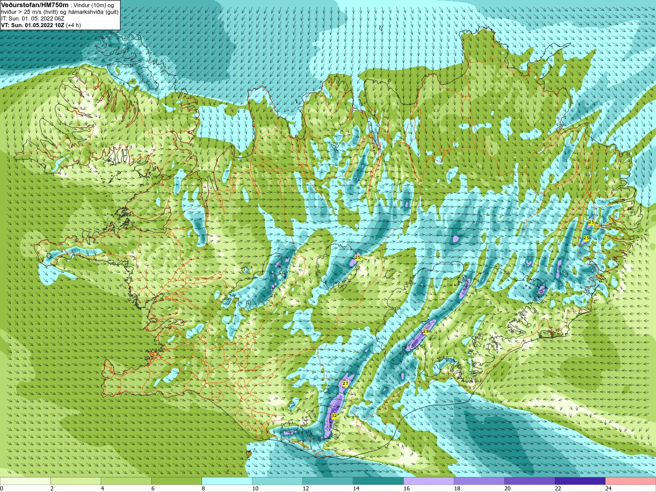Click the teal 12–14 legend swatch
Screen dimensions: 656x492
328,481
